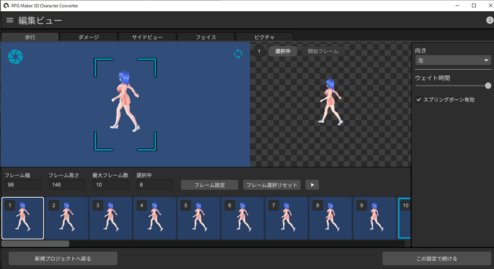The height and width of the screenshot is (269, 494).
Task: Click the フレーム幅 input field
Action: [x=22, y=185]
